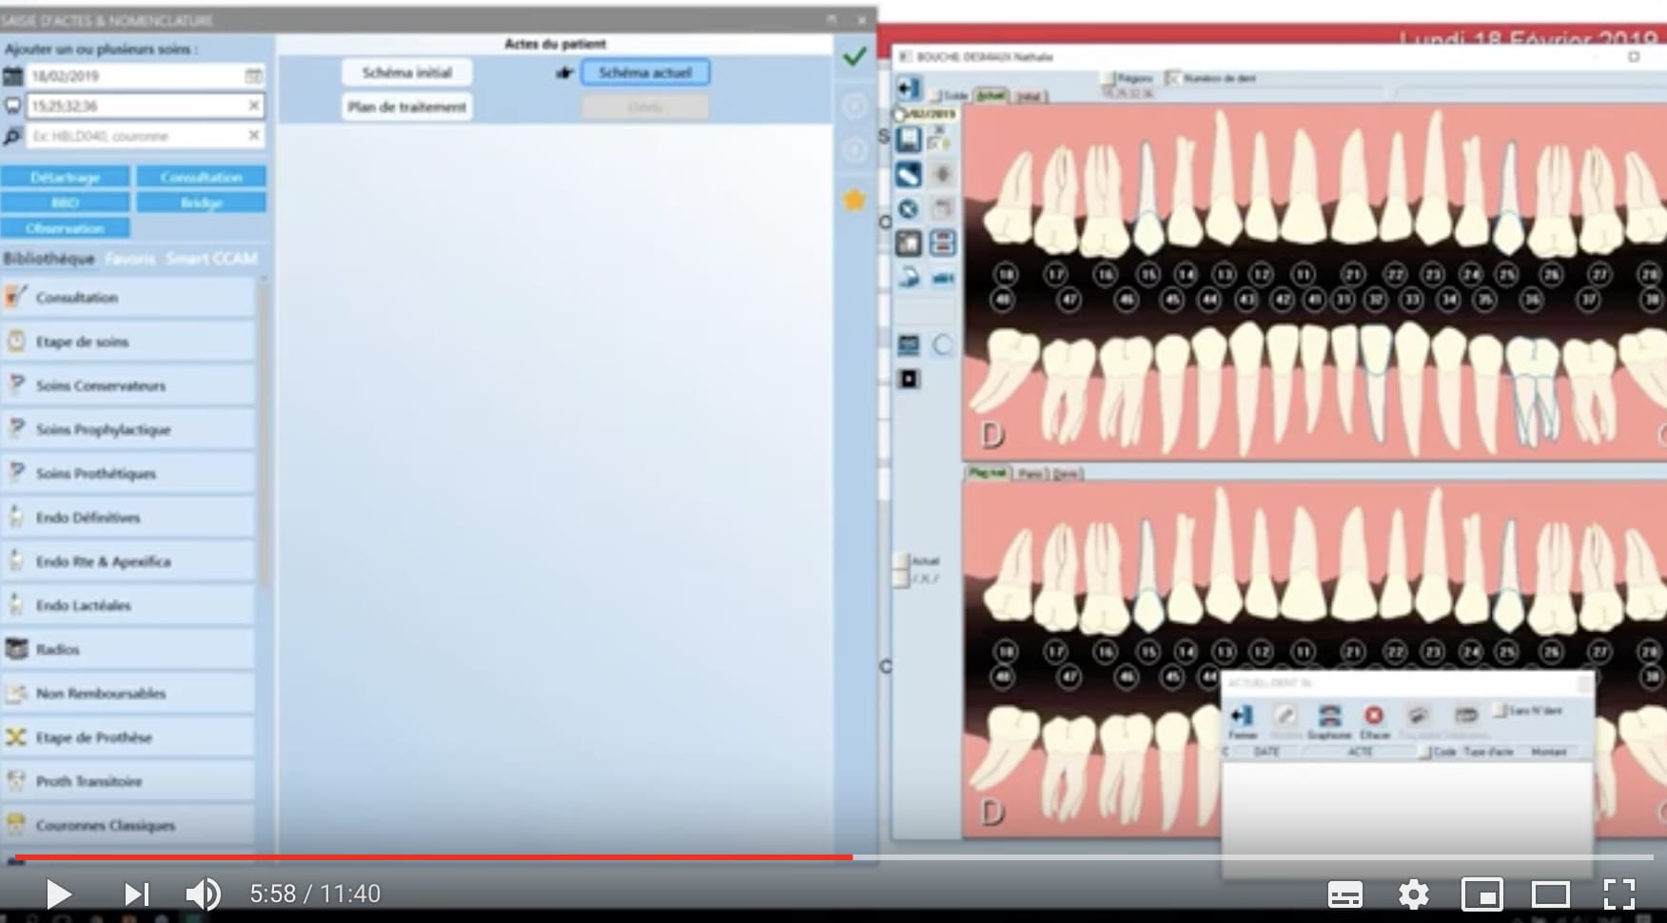This screenshot has height=923, width=1667.
Task: Enter fullscreen video mode
Action: [1618, 894]
